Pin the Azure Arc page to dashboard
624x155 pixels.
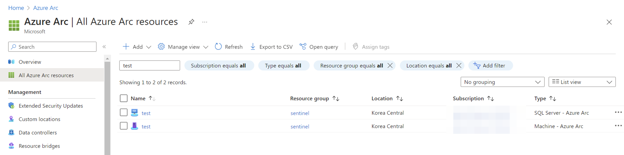click(191, 22)
